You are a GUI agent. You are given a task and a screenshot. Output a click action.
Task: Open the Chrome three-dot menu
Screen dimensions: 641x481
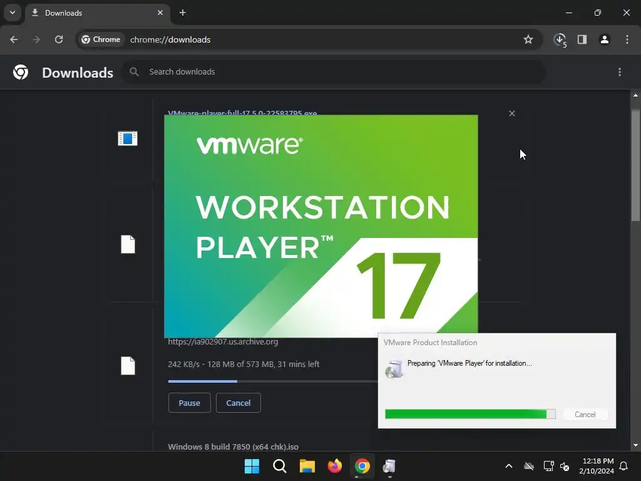click(x=627, y=39)
